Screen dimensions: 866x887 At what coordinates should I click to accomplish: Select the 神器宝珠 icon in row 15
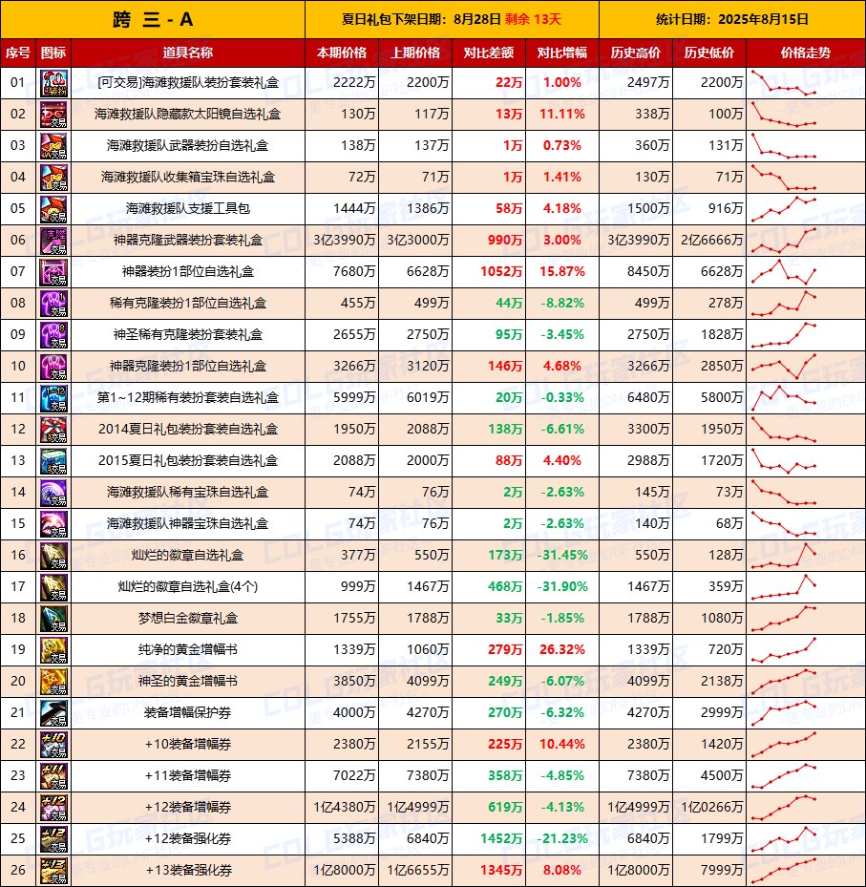[53, 524]
